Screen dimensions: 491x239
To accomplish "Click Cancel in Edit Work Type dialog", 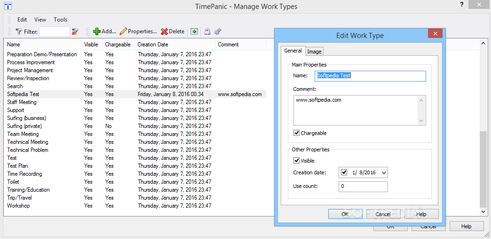I will tap(383, 214).
